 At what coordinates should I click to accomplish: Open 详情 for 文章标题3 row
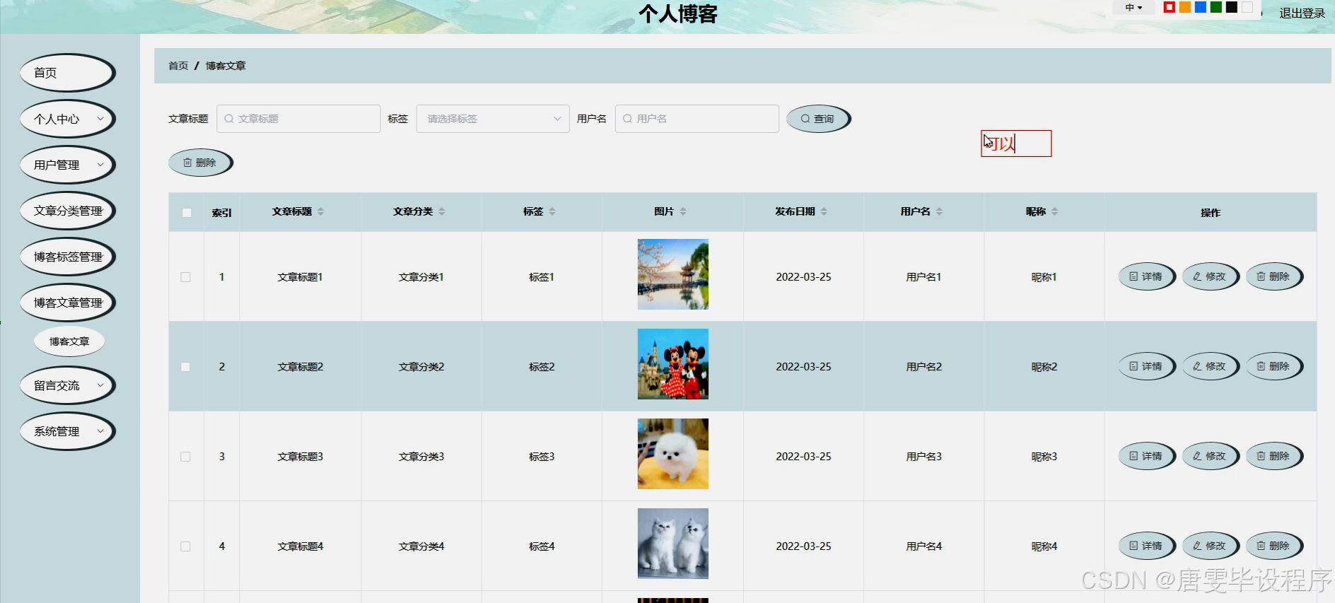tap(1146, 456)
